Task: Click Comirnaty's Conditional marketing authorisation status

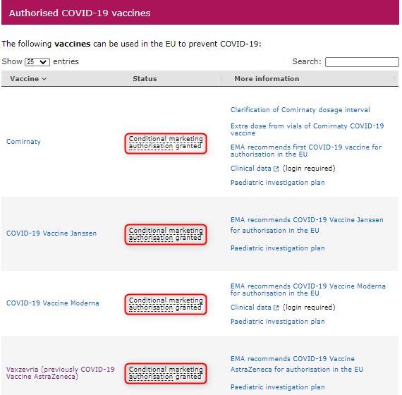Action: [166, 143]
